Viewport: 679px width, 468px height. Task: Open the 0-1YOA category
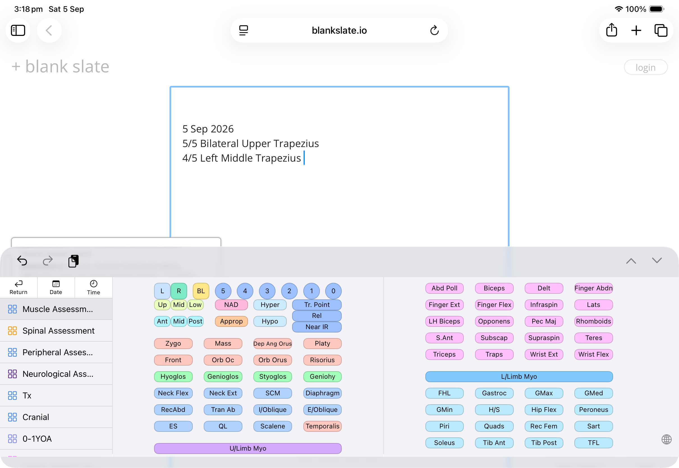click(56, 439)
